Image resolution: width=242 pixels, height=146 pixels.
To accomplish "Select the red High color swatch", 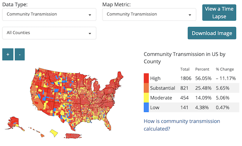I will 146,78.
